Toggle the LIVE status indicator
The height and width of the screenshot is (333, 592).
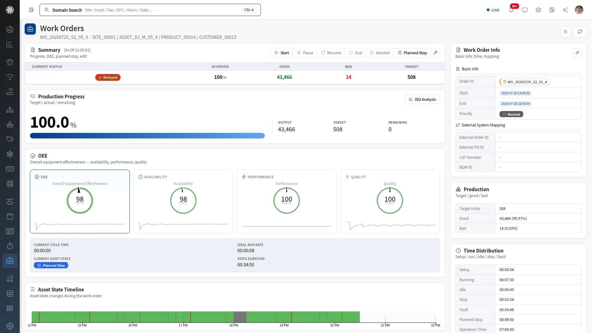pyautogui.click(x=493, y=10)
